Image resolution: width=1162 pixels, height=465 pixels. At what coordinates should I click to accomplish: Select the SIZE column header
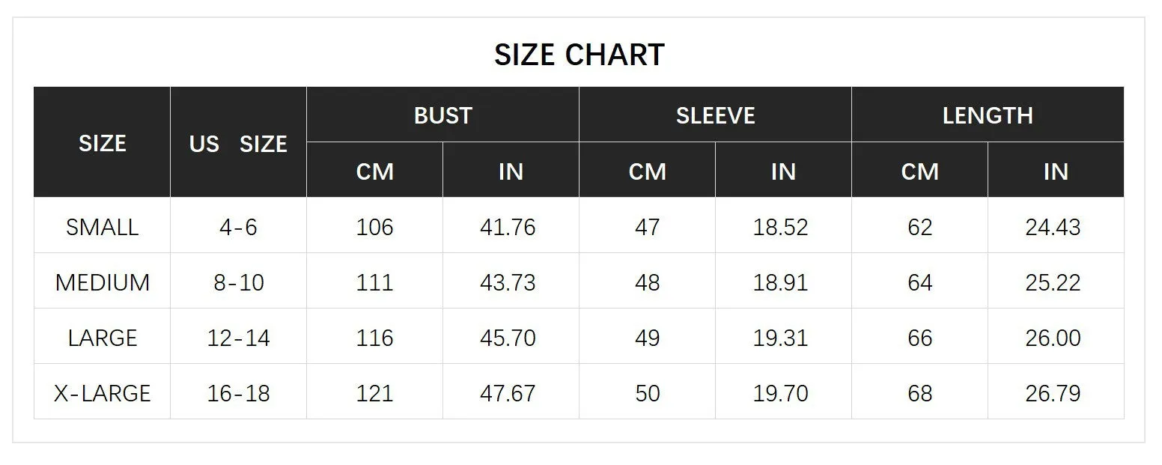point(103,142)
